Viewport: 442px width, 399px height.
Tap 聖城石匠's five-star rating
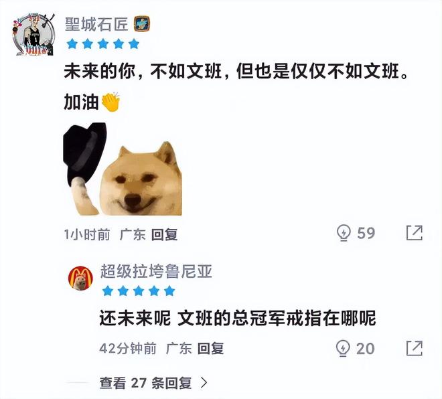(103, 44)
